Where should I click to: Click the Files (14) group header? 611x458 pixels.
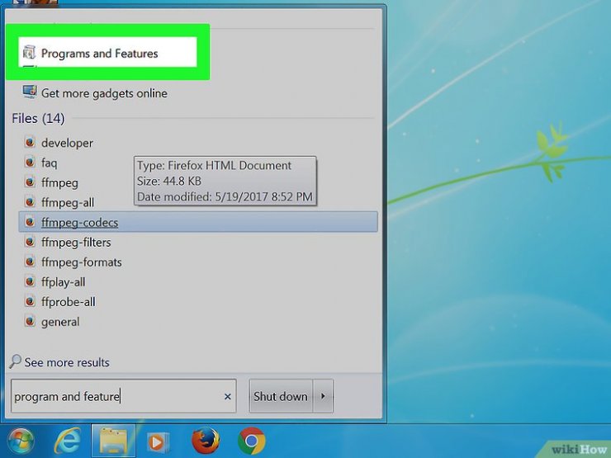[x=38, y=118]
